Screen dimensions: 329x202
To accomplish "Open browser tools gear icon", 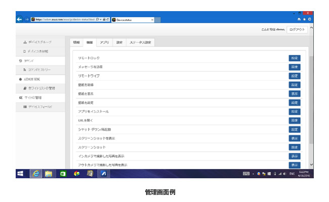I will (309, 19).
